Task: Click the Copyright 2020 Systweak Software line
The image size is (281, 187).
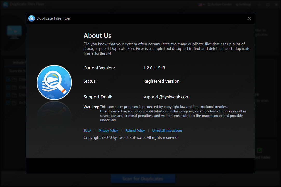Action: [x=131, y=138]
